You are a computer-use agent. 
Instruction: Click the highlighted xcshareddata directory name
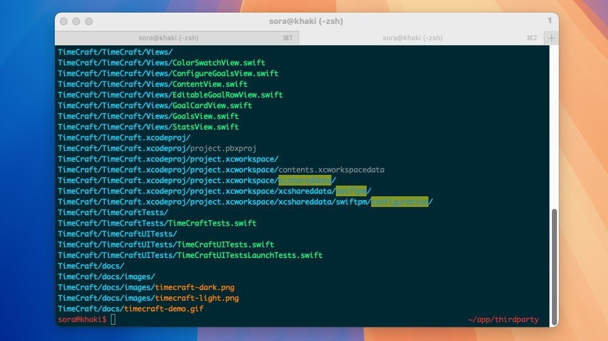click(305, 181)
